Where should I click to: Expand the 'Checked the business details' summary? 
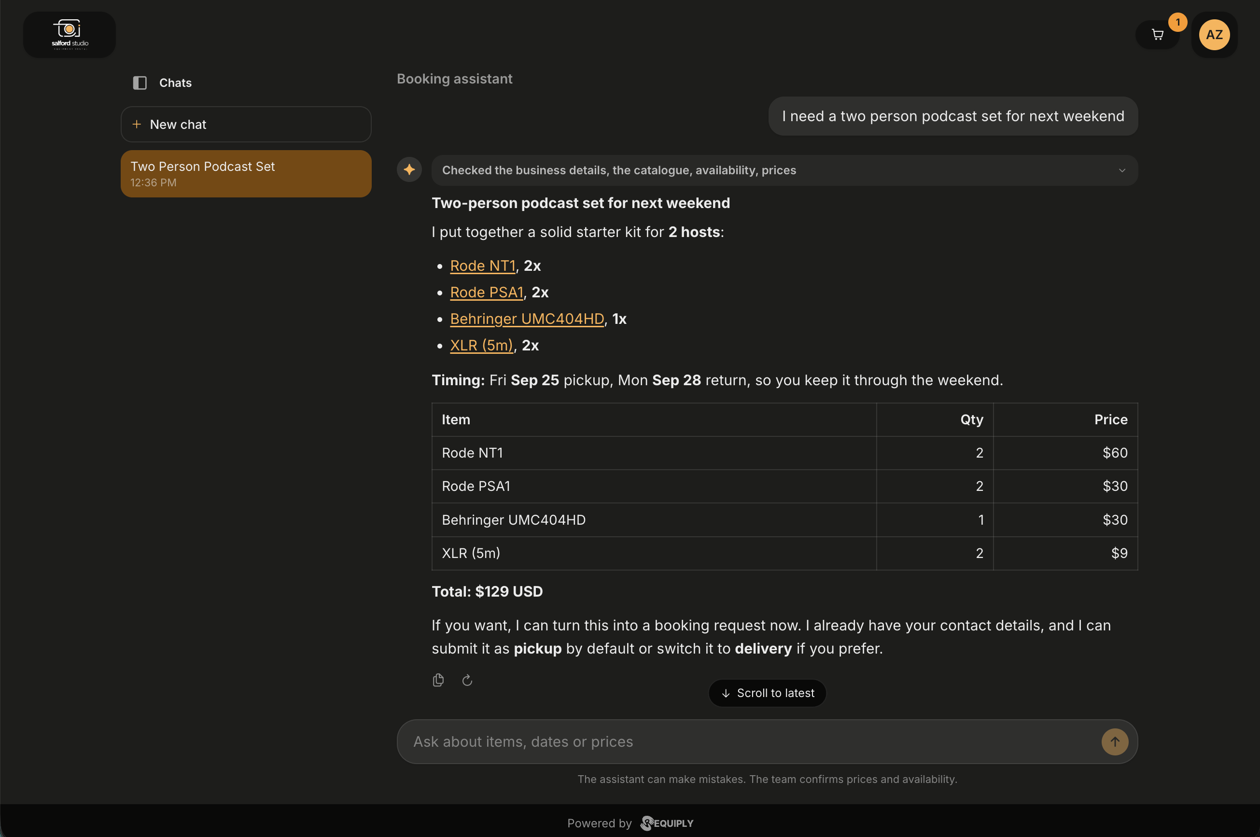pyautogui.click(x=784, y=170)
